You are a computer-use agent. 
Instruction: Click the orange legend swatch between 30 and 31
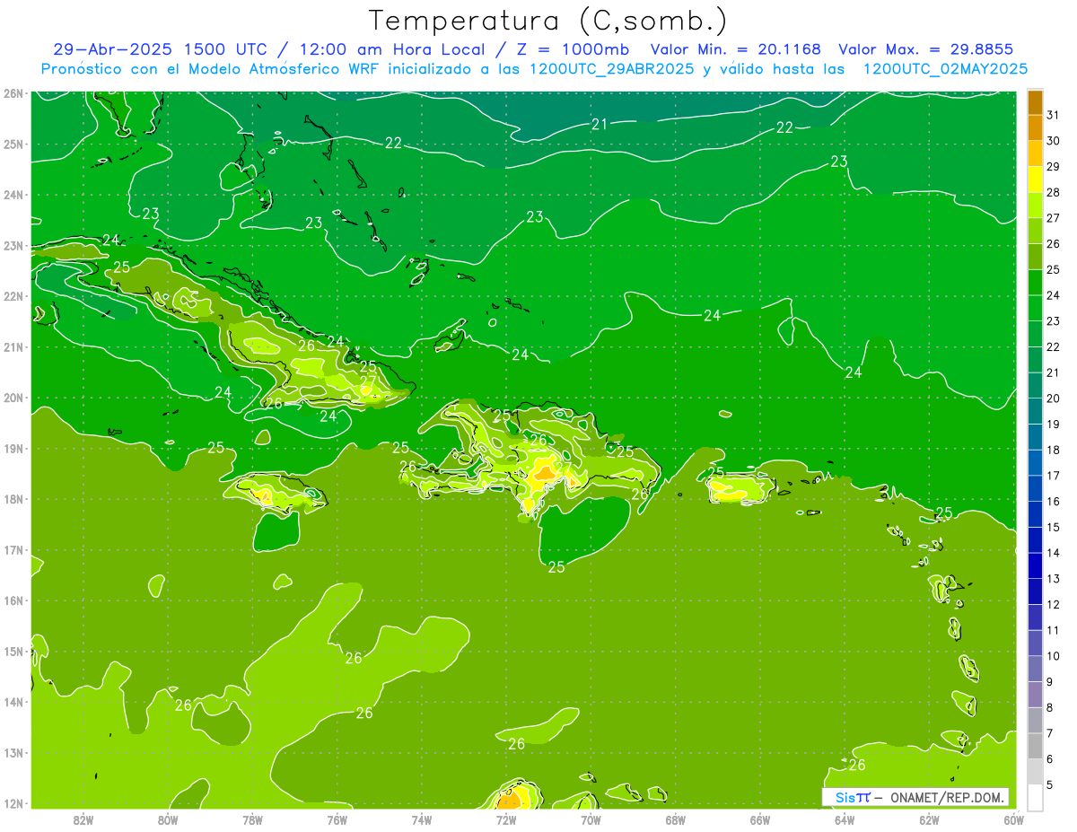(x=1036, y=127)
